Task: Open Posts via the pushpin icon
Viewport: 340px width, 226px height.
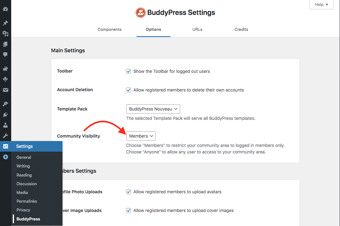Action: click(5, 23)
